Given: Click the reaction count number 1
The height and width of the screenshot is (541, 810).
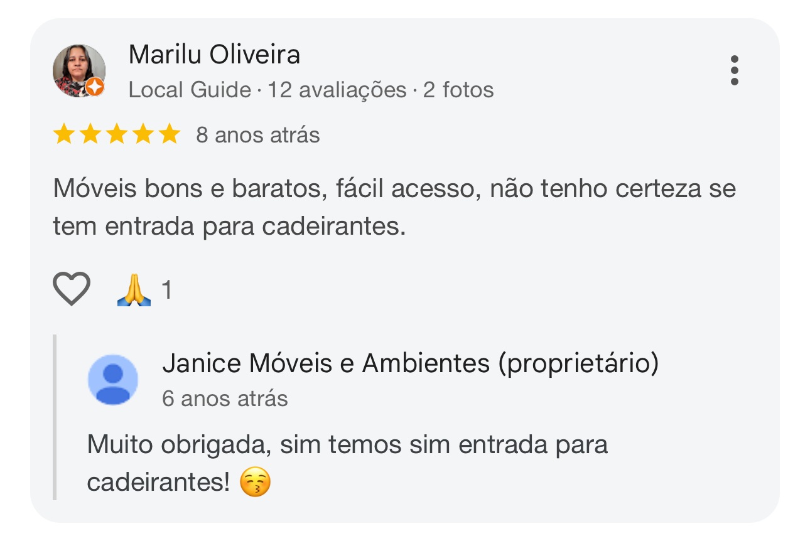Looking at the screenshot, I should pyautogui.click(x=166, y=291).
